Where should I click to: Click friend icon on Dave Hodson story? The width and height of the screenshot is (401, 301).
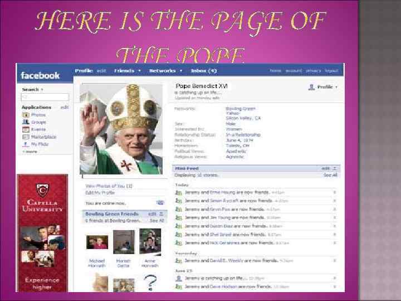coord(179,287)
